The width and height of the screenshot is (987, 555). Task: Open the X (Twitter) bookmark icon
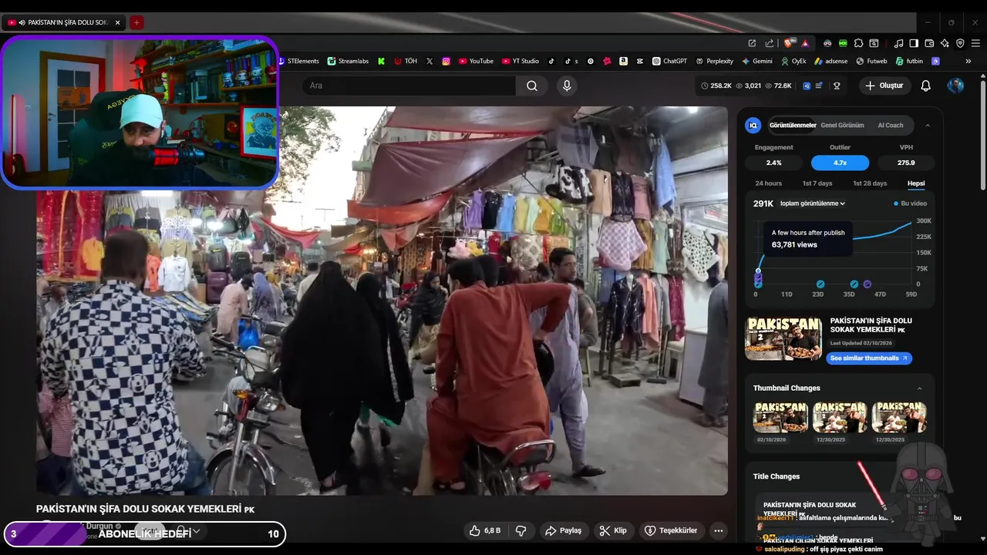click(x=429, y=61)
